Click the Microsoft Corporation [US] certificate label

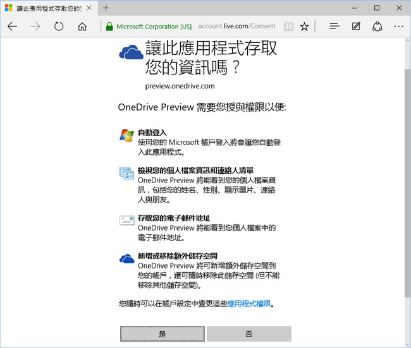pos(154,27)
